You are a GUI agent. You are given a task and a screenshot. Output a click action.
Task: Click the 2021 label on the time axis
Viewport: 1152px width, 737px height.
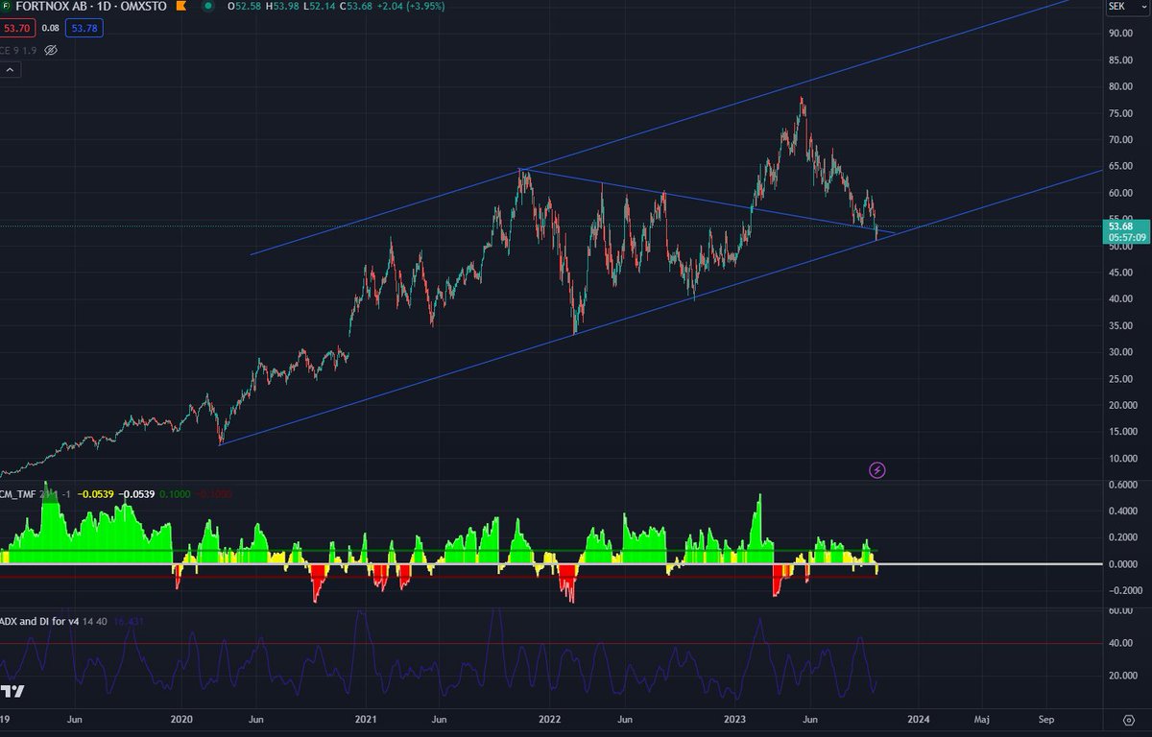pos(365,718)
